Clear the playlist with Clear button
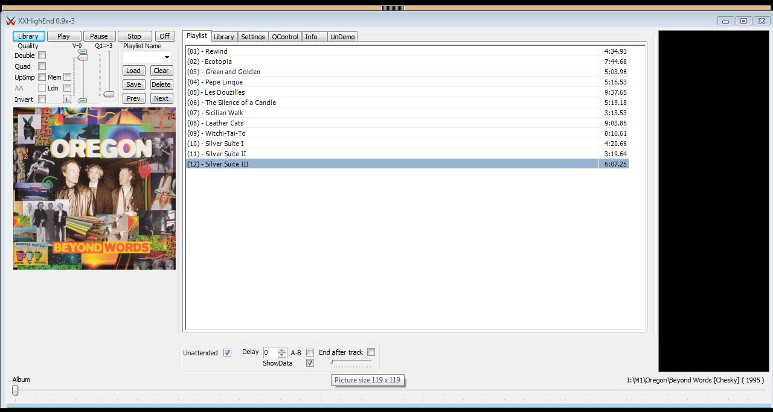Image resolution: width=773 pixels, height=412 pixels. point(161,71)
